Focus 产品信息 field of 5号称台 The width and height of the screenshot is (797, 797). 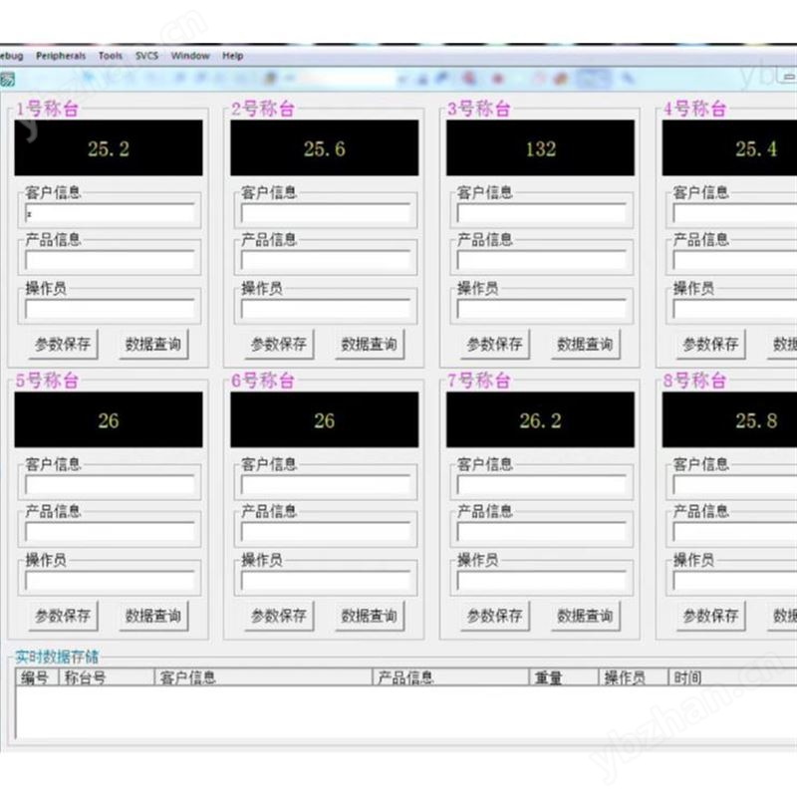tap(110, 532)
